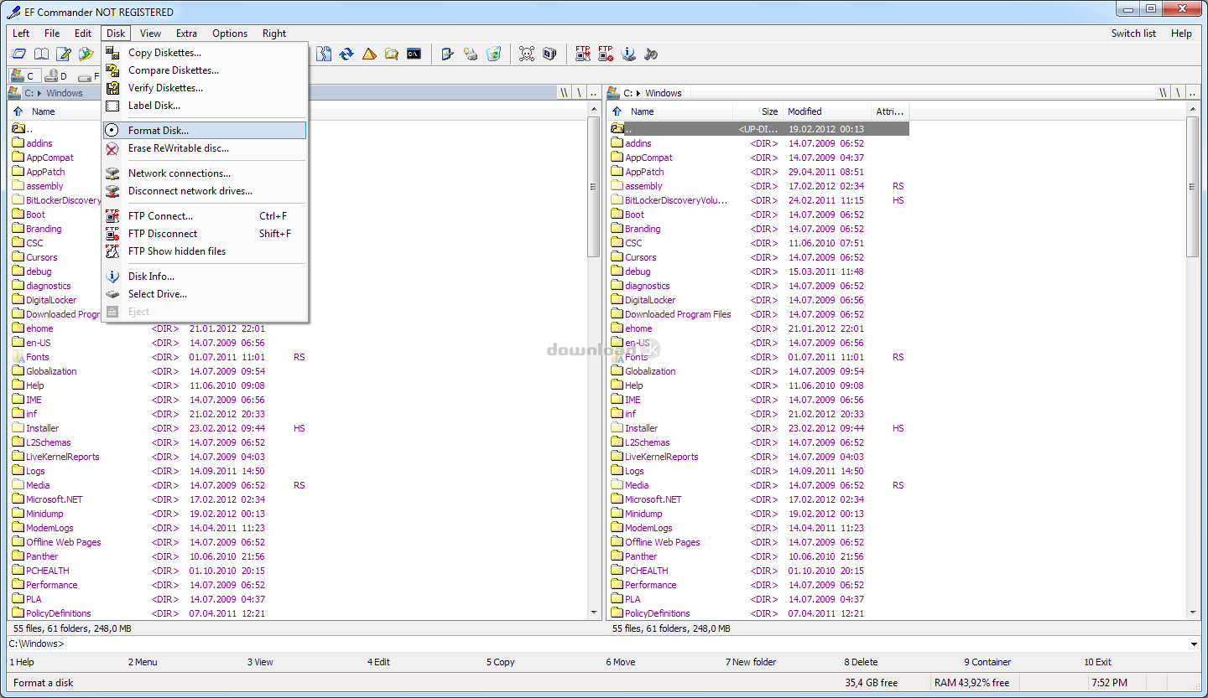The image size is (1208, 698).
Task: Click the monitor icon beside the skull
Action: coord(549,54)
